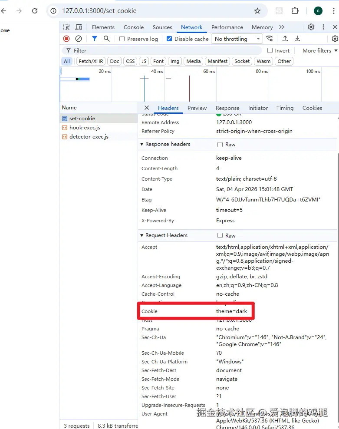Screen dimensions: 339x429
Task: Collapse the Response headers section
Action: (142, 144)
